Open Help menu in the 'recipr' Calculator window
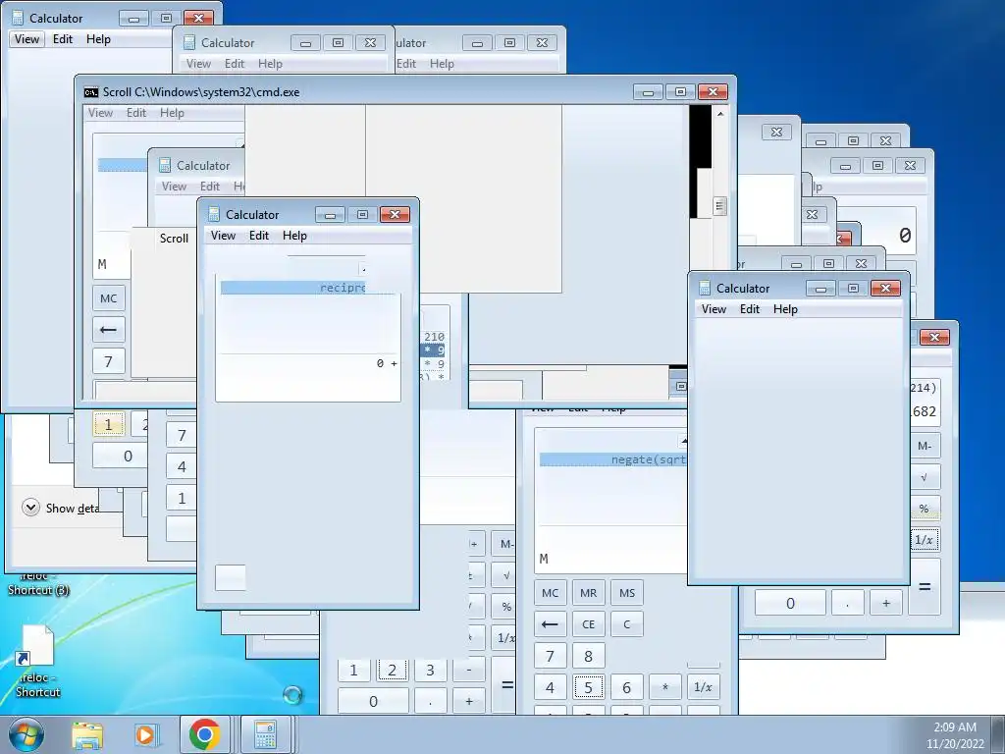1005x754 pixels. [x=294, y=236]
